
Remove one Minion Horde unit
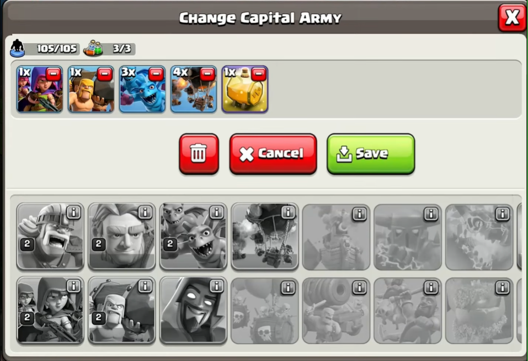[x=156, y=73]
